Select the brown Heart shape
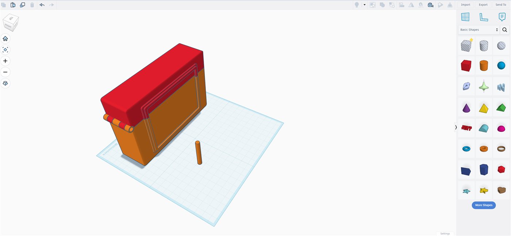The height and width of the screenshot is (236, 511). pyautogui.click(x=501, y=190)
